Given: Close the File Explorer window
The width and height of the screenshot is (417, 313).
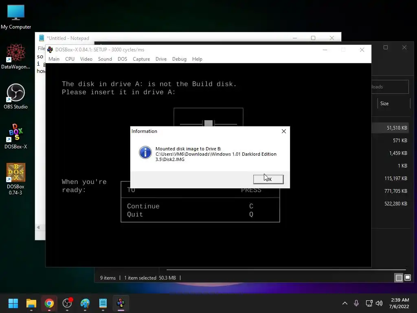Looking at the screenshot, I should (404, 47).
